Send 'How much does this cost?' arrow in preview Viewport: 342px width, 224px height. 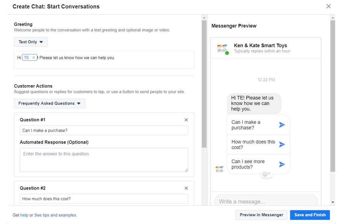(282, 144)
